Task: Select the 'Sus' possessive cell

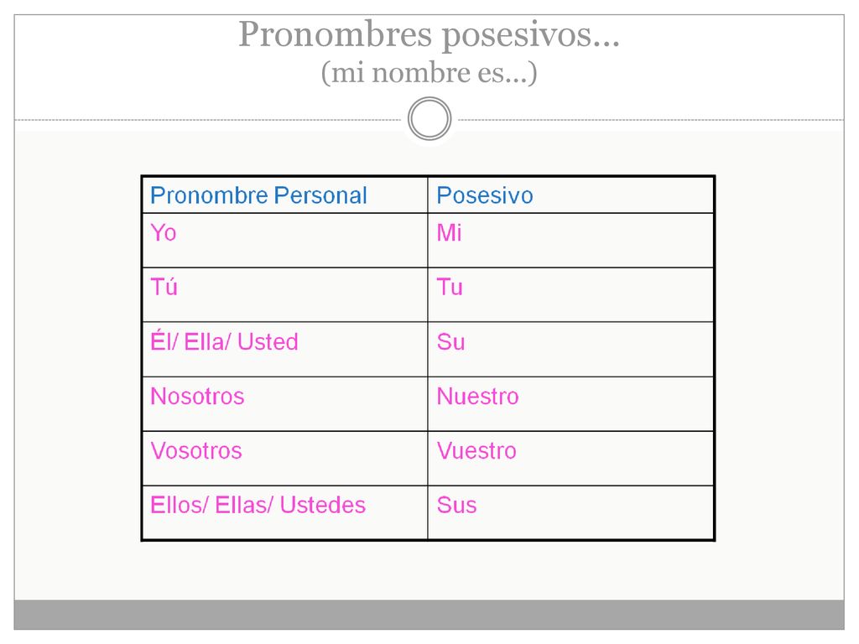Action: [570, 512]
